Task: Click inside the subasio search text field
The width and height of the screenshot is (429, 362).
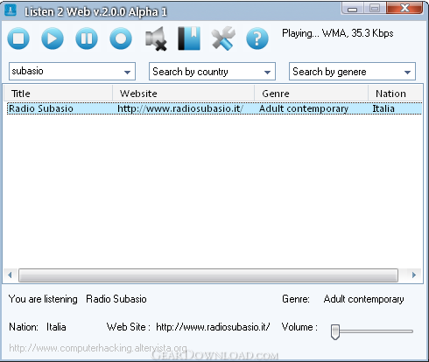Action: click(66, 71)
